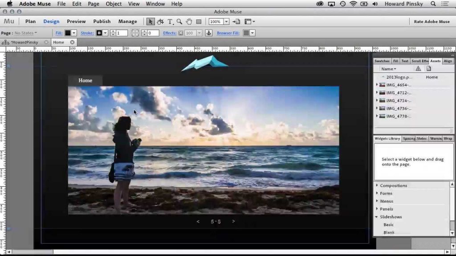Switch to the Swatches panel tab
This screenshot has height=256, width=456.
pos(382,61)
